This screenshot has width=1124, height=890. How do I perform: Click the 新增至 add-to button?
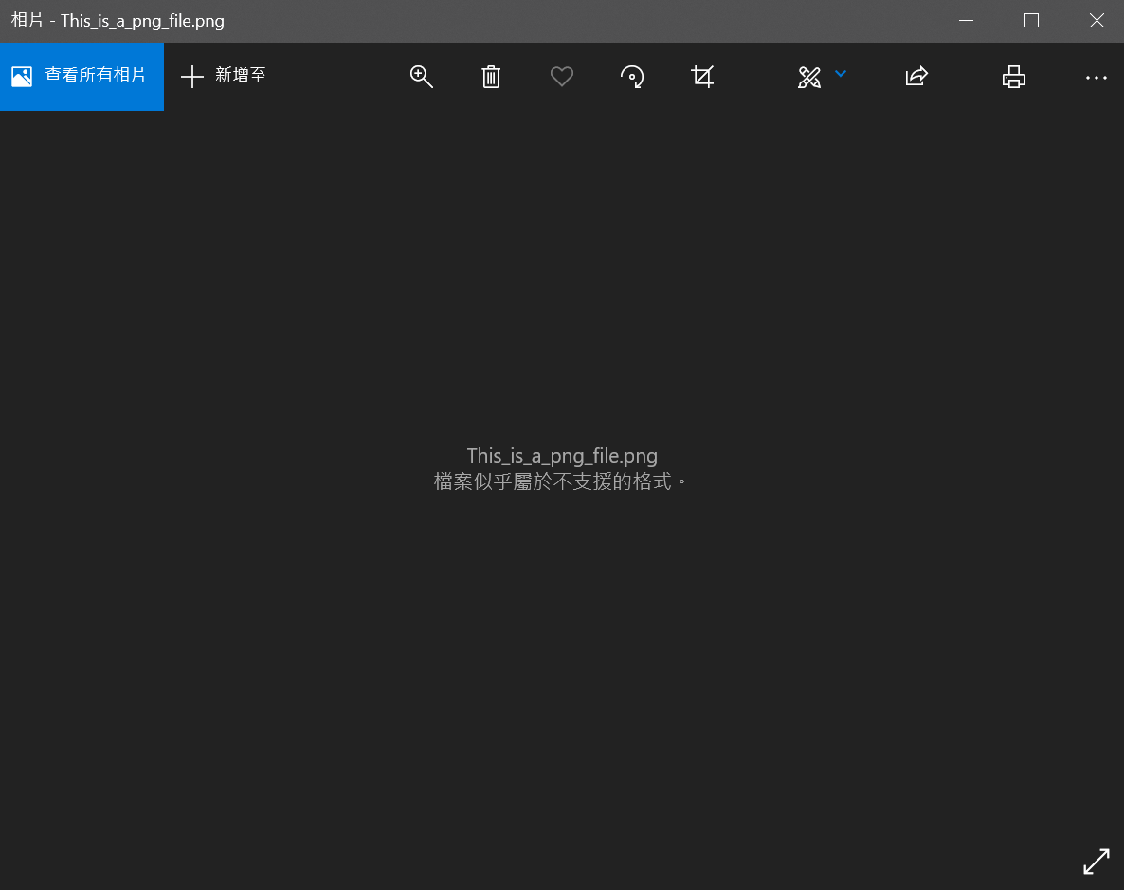(x=223, y=76)
